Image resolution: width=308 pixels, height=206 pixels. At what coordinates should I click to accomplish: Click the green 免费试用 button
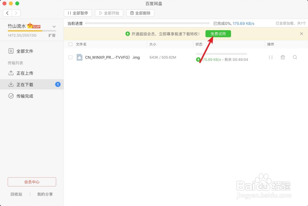point(218,34)
